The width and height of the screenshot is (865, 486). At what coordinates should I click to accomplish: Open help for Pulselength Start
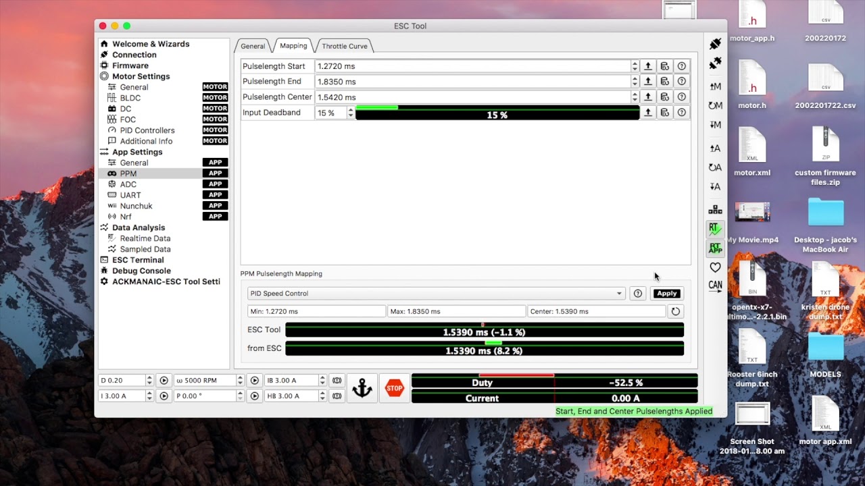pos(682,66)
